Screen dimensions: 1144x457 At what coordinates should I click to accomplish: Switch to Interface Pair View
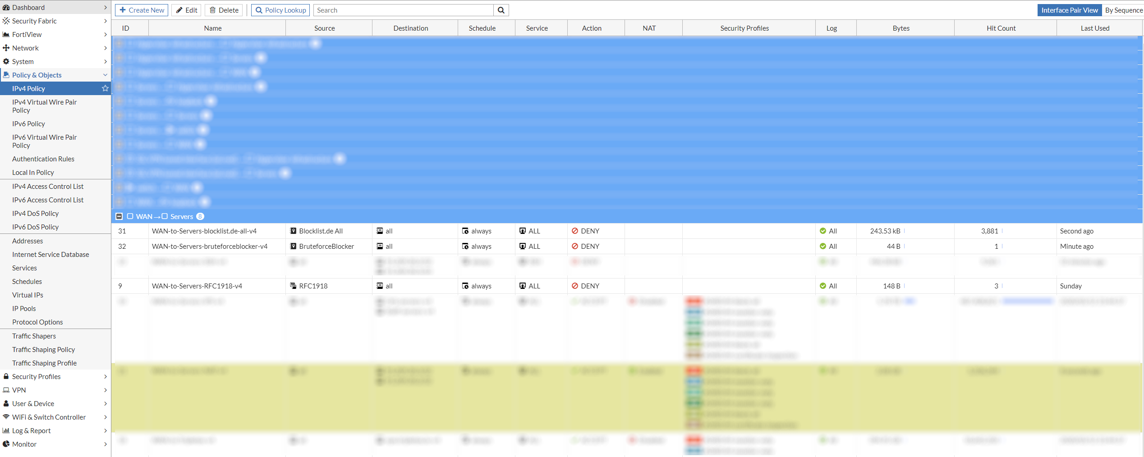1069,10
